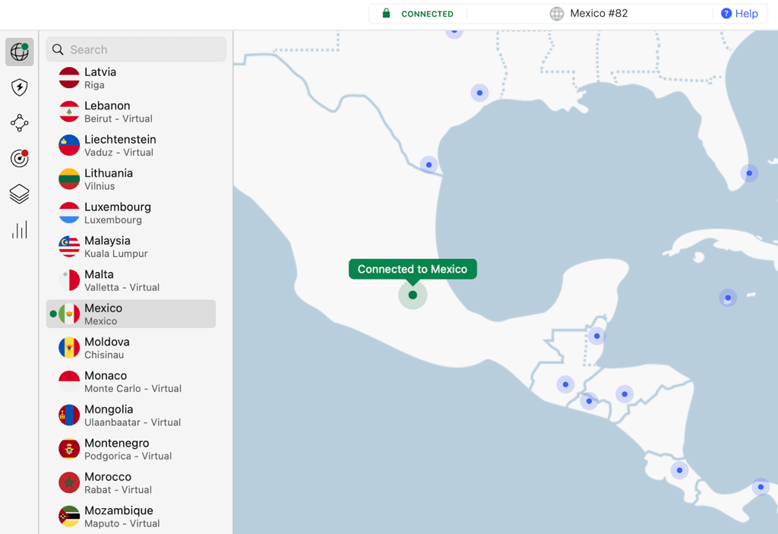Open the stacked layers icon in sidebar
Screen dimensions: 778x534
click(x=19, y=194)
